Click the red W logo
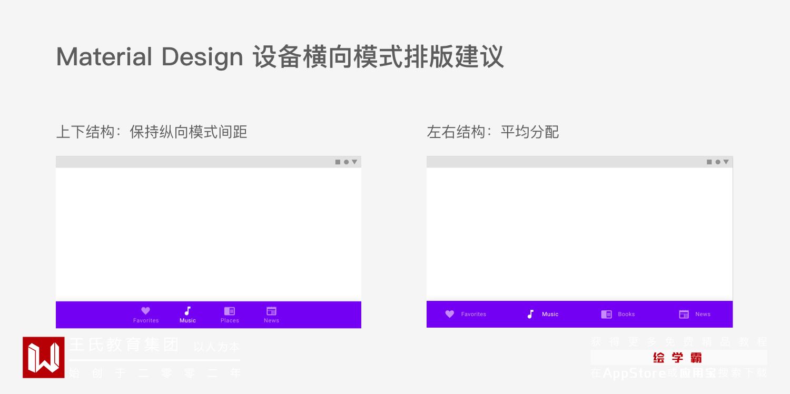The width and height of the screenshot is (790, 394). click(x=44, y=358)
